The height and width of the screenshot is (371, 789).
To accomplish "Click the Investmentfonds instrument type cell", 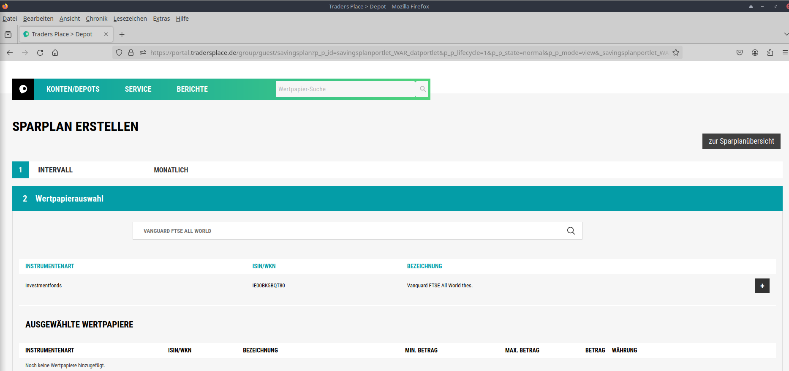I will click(44, 286).
